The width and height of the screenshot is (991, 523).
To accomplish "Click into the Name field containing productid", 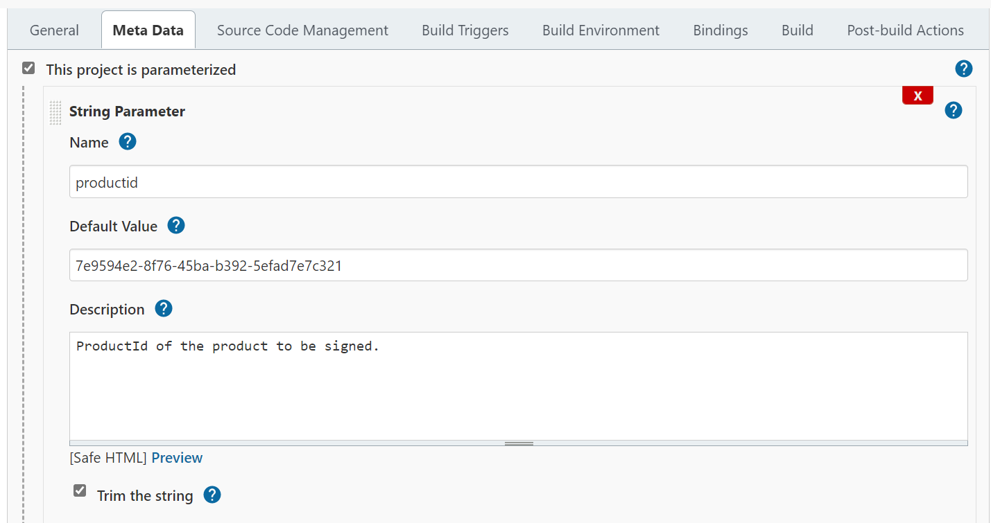I will point(518,181).
